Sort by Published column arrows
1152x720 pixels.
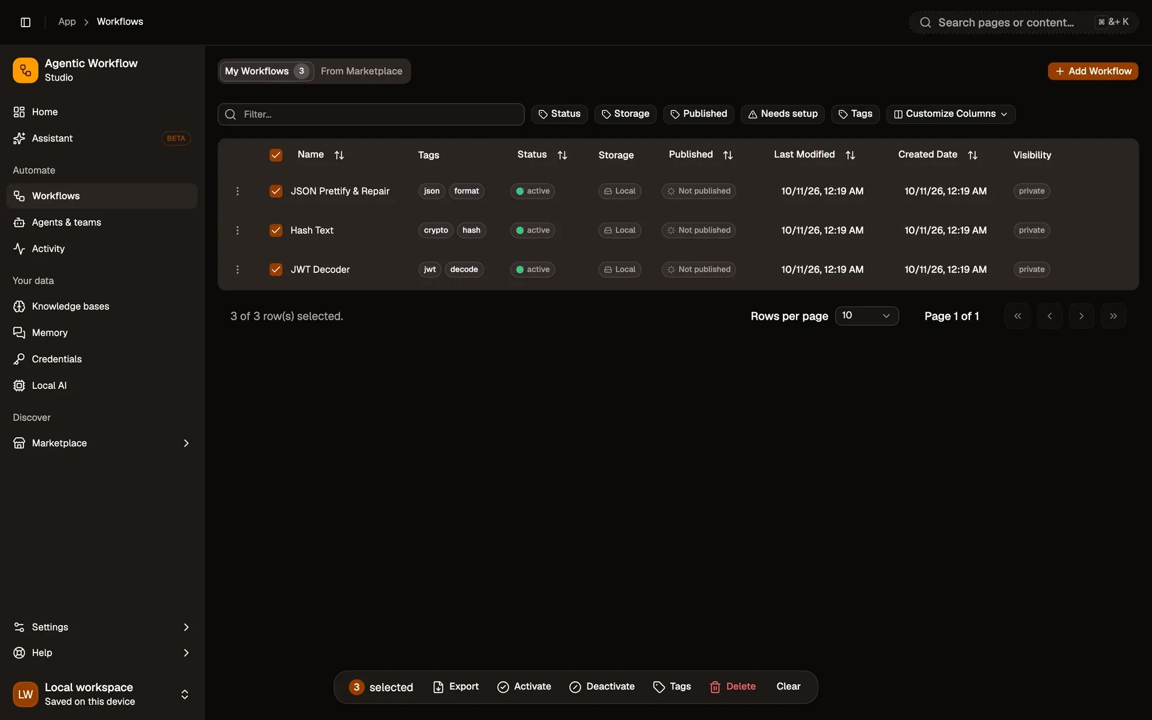point(728,155)
